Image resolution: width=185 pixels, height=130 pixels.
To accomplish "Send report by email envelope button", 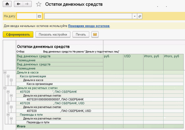I will pyautogui.click(x=95, y=34).
